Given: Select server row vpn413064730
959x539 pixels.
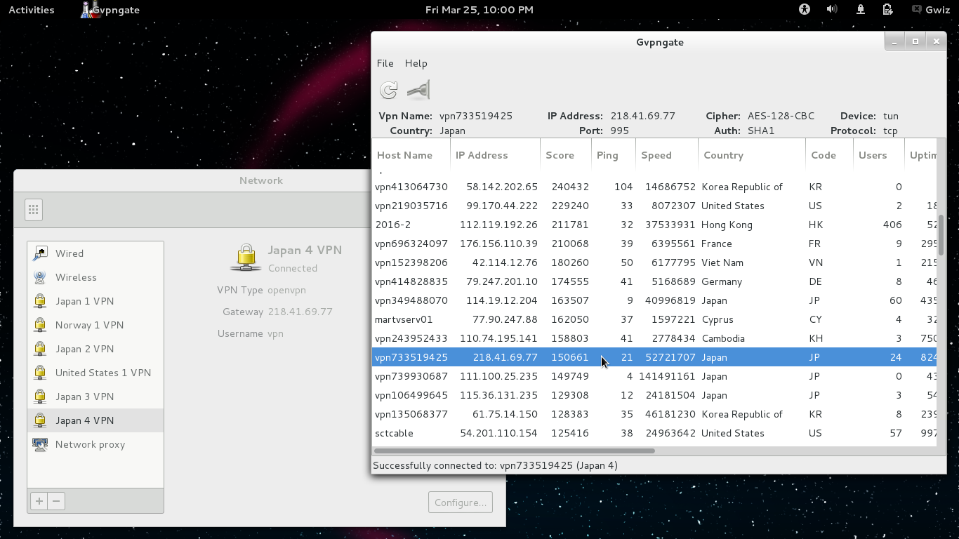Looking at the screenshot, I should 654,187.
